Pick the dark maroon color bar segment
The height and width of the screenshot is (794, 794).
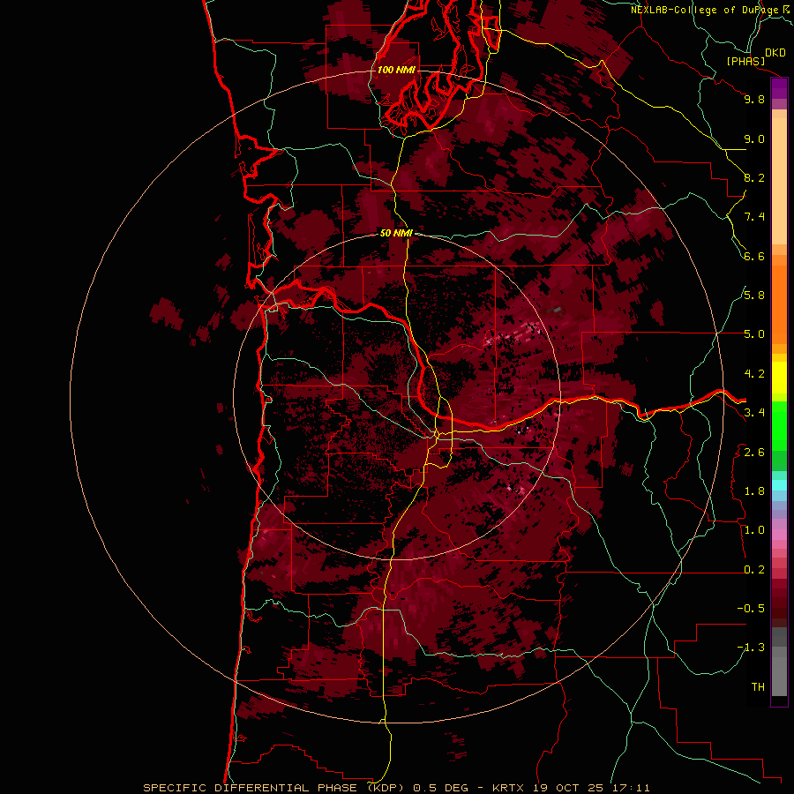point(779,608)
